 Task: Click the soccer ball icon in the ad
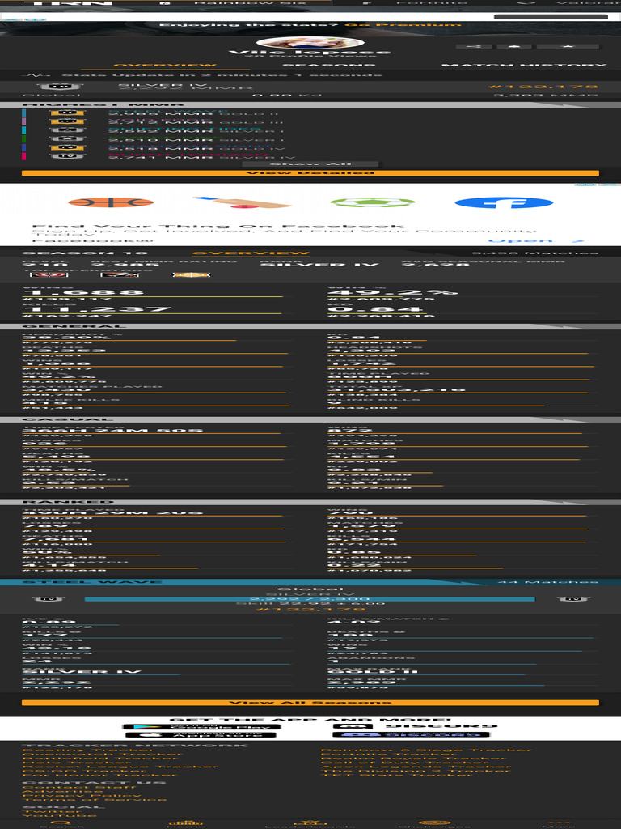(x=372, y=202)
